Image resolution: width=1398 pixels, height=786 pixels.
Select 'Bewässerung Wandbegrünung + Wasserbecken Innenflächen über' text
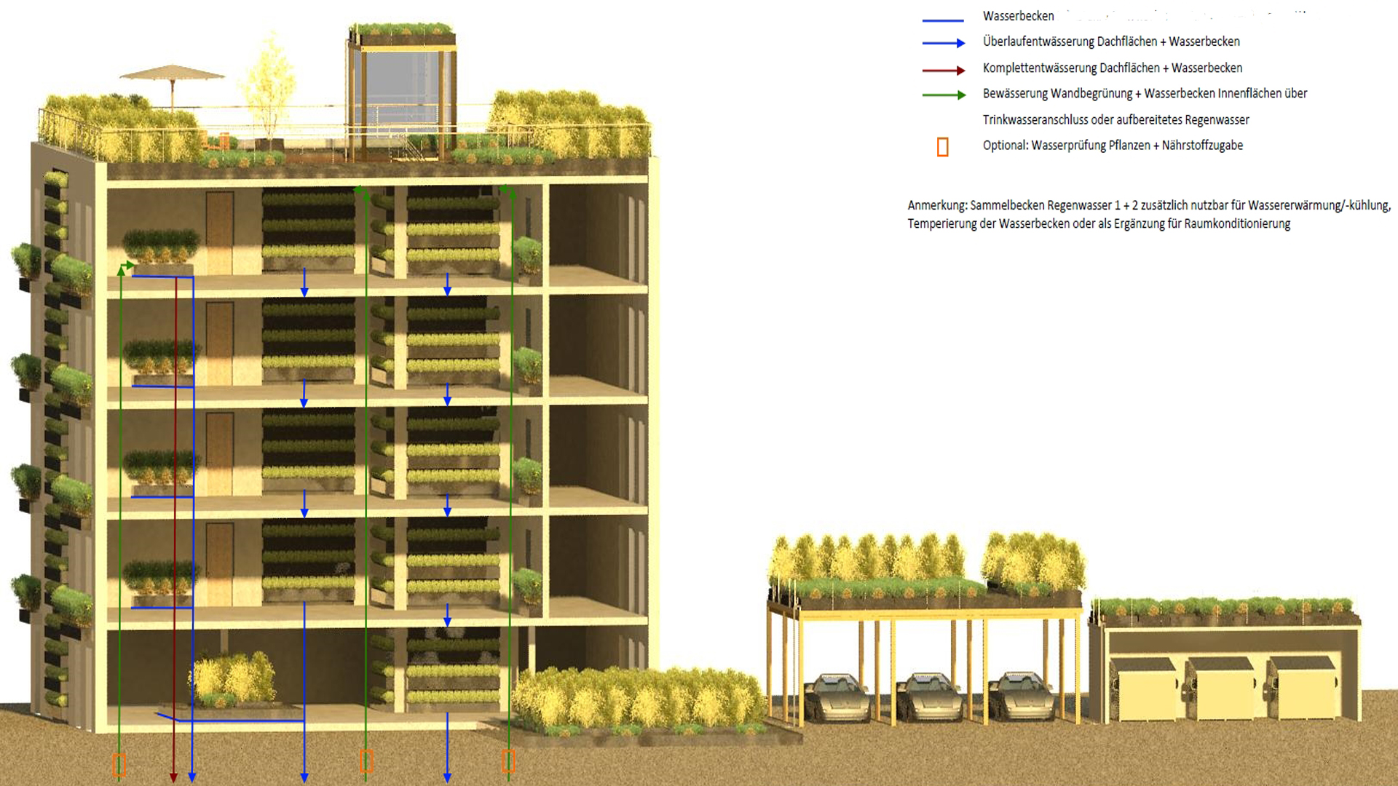tap(1145, 93)
